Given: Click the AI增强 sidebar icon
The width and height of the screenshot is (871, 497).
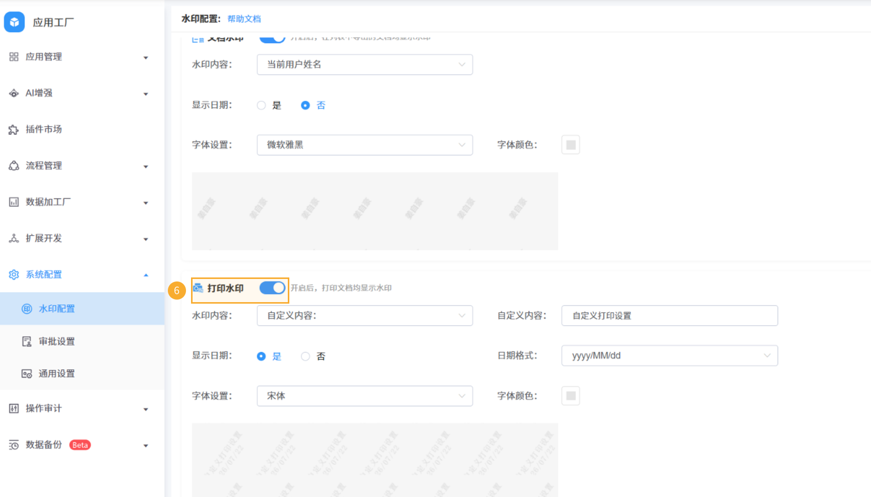Looking at the screenshot, I should pyautogui.click(x=14, y=93).
